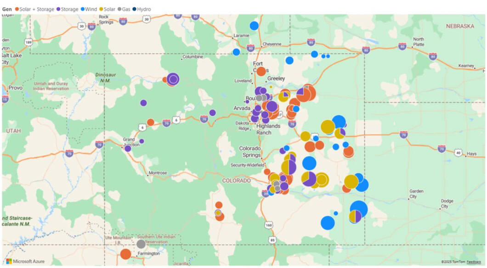487x268 pixels.
Task: Click the blue Wind bubble east of Colorado Springs
Action: point(309,163)
